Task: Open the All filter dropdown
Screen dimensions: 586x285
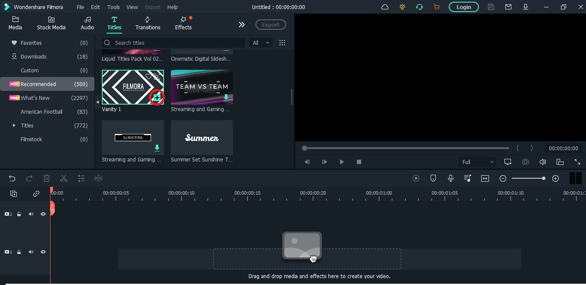Action: 261,43
